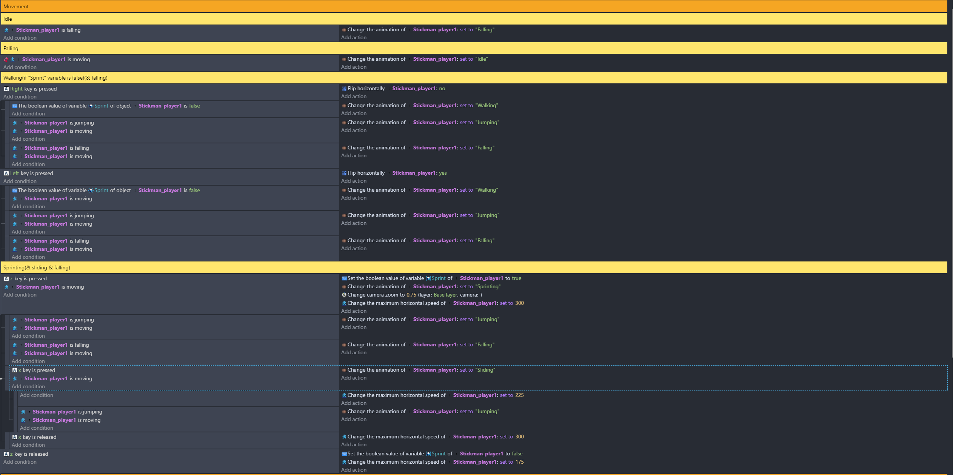Viewport: 953px width, 475px height.
Task: Click platformer icon next to Stickman_player1 is falling in Idle
Action: [x=6, y=30]
